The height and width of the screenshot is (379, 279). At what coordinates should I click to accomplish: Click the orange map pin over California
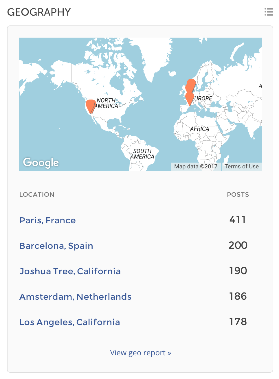pyautogui.click(x=91, y=106)
